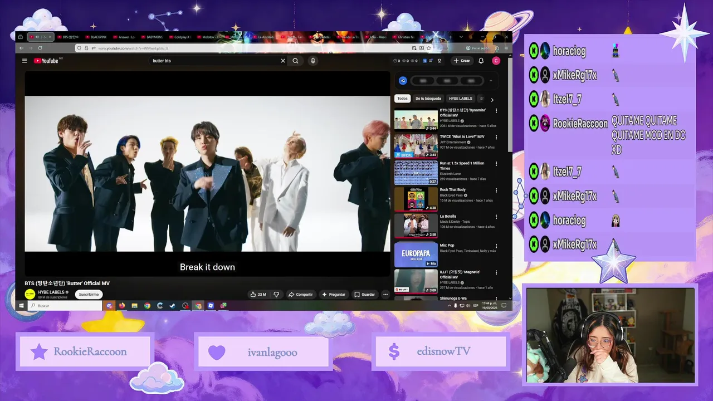Start voice search with the microphone icon

(313, 61)
